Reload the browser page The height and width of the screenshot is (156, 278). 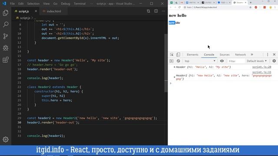click(x=179, y=7)
